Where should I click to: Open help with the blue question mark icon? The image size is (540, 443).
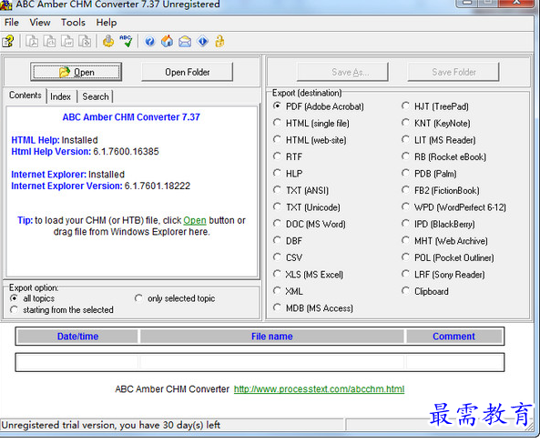[x=150, y=42]
